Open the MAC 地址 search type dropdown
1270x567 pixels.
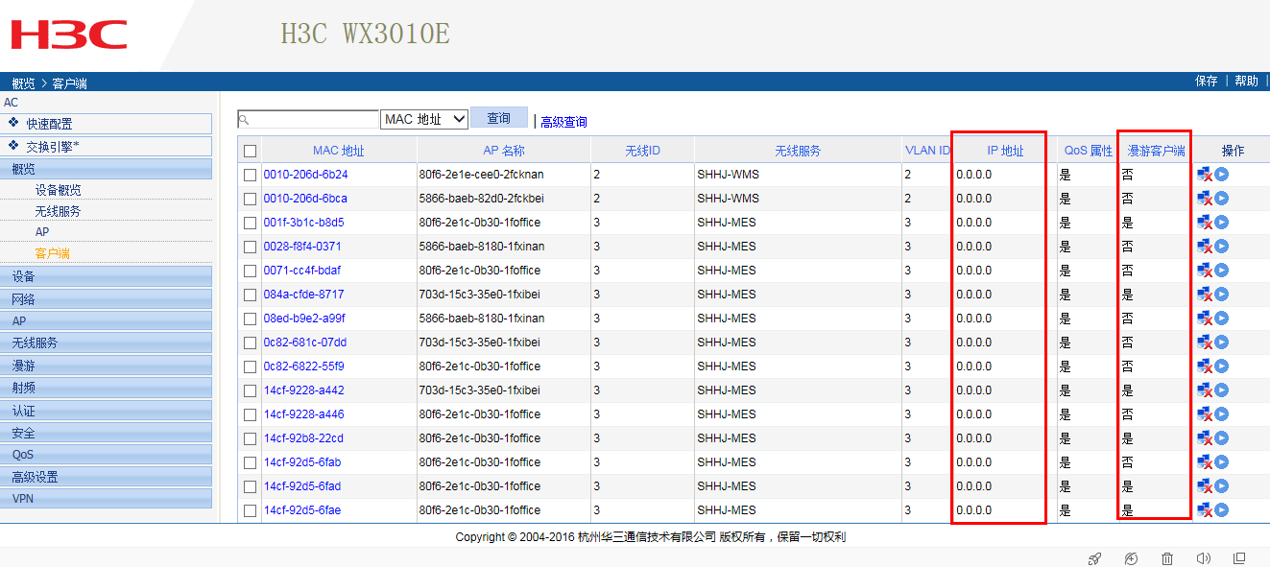click(x=424, y=119)
